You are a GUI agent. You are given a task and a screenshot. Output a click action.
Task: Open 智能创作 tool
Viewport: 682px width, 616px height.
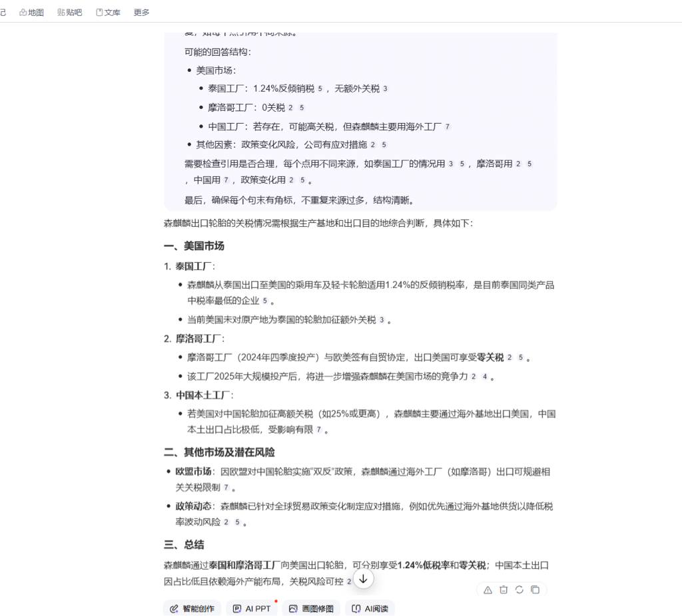tap(192, 609)
